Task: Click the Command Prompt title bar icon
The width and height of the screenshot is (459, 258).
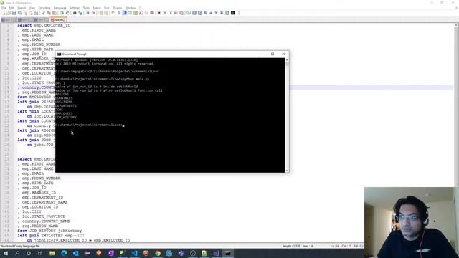Action: click(x=59, y=54)
